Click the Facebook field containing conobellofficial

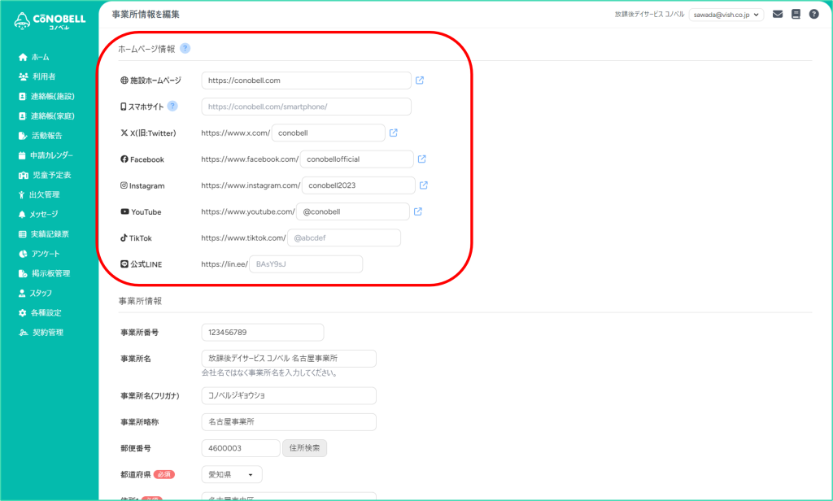point(356,159)
